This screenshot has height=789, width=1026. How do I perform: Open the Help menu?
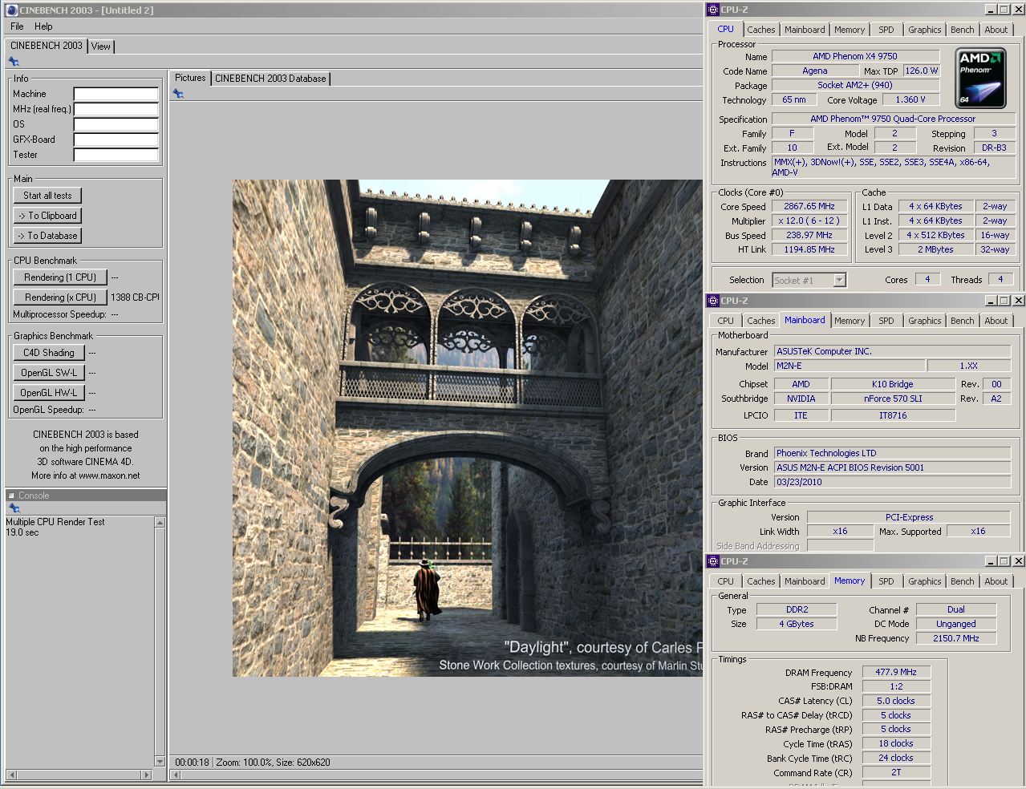coord(43,26)
